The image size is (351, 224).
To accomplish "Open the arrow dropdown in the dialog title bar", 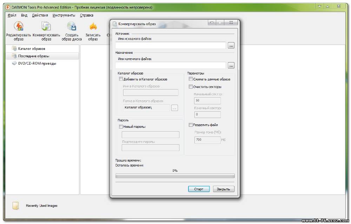I will pos(212,22).
